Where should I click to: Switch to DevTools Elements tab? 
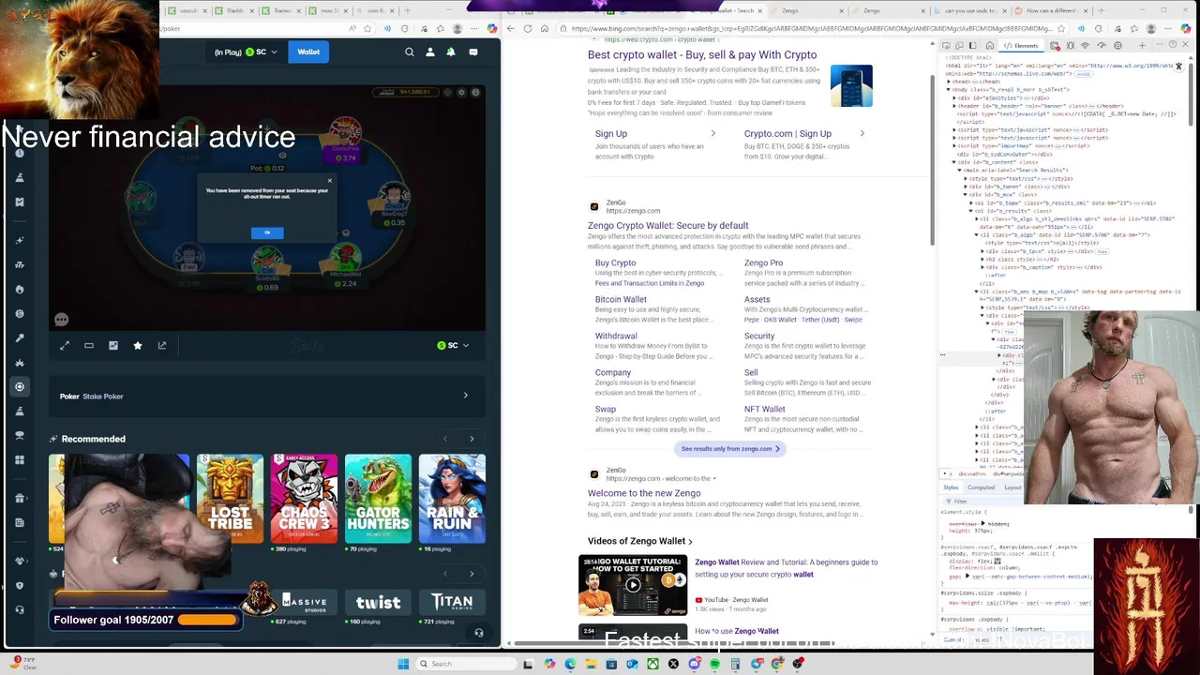(1021, 46)
